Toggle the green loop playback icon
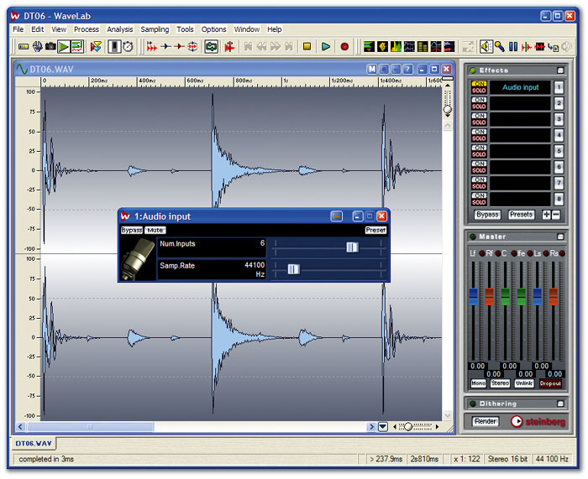This screenshot has height=479, width=588. [211, 47]
